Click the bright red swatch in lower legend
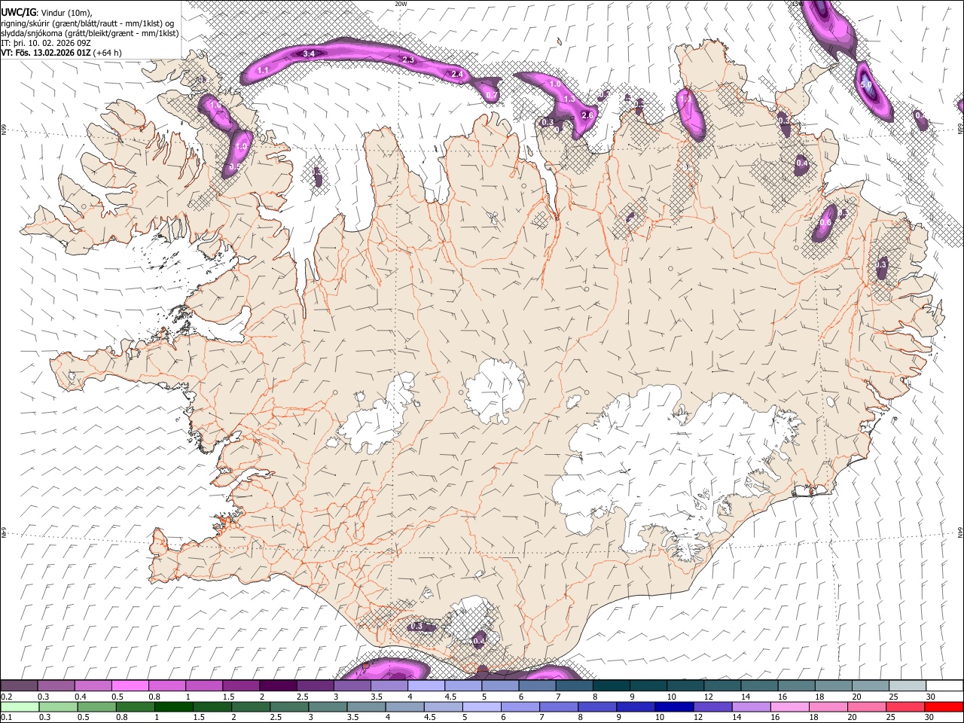 (x=943, y=706)
